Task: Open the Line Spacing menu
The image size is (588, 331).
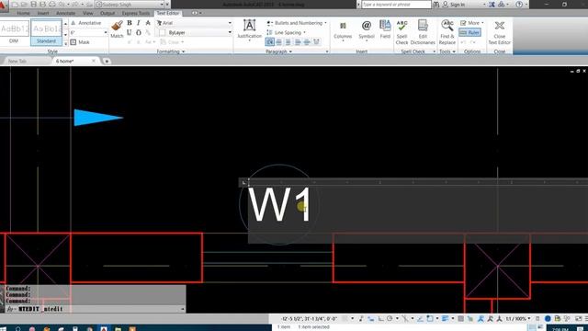Action: pos(287,33)
